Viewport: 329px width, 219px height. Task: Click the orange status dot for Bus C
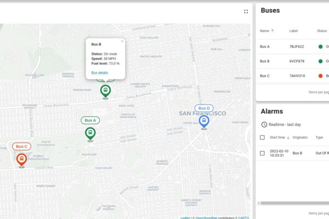(320, 76)
